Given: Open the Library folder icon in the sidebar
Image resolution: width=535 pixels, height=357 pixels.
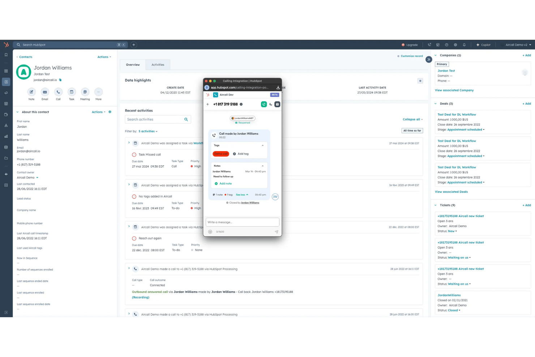Looking at the screenshot, I should click(x=6, y=158).
